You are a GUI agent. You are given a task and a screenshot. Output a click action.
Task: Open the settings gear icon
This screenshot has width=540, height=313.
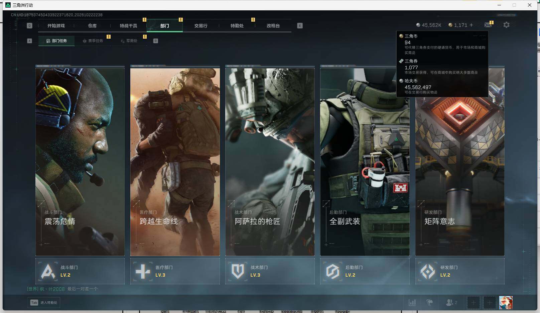click(506, 25)
